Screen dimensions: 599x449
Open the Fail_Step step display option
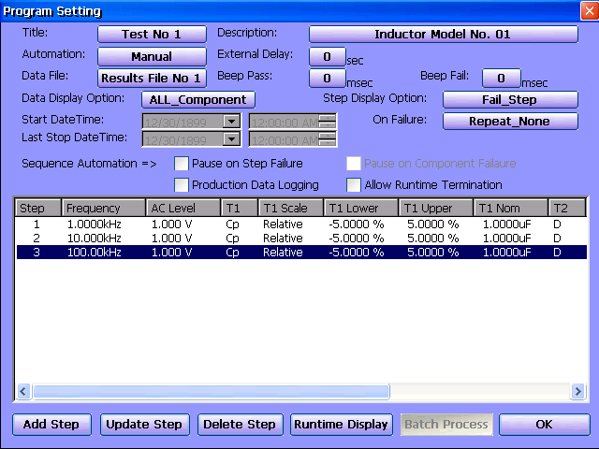510,100
